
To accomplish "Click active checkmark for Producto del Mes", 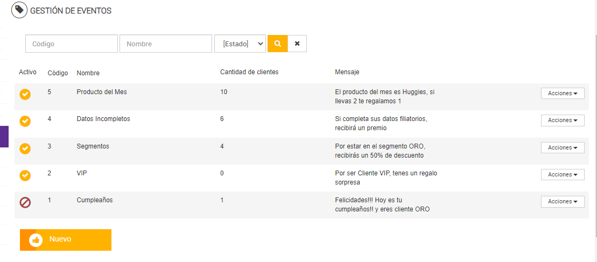I will click(25, 94).
